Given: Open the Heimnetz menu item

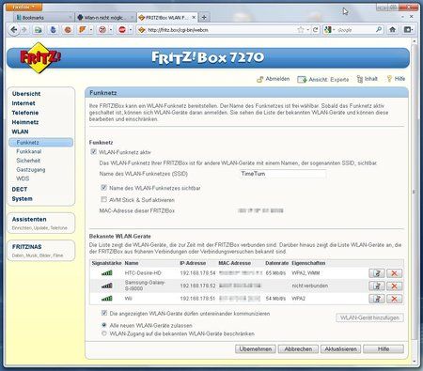Looking at the screenshot, I should tap(25, 122).
